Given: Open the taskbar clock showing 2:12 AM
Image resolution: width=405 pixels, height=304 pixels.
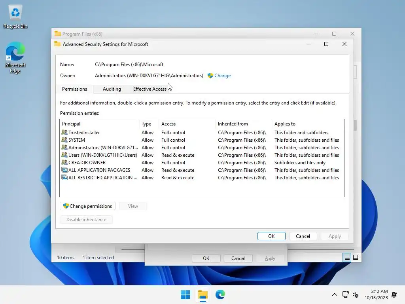Looking at the screenshot, I should pos(377,294).
